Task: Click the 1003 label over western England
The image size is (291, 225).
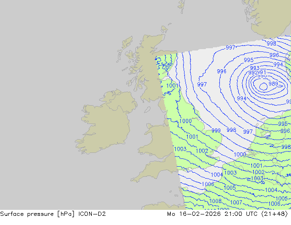Action: pyautogui.click(x=180, y=149)
